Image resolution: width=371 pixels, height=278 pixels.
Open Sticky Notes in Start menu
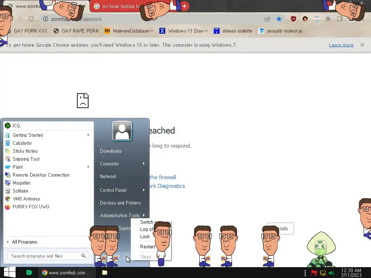click(x=49, y=151)
